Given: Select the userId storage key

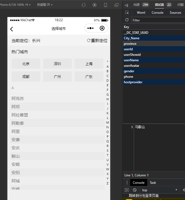Looking at the screenshot, I should click(154, 49).
